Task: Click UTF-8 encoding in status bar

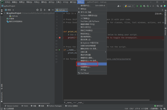Action: tap(137, 109)
